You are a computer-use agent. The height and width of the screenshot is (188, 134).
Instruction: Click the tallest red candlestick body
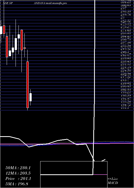(x=28, y=85)
